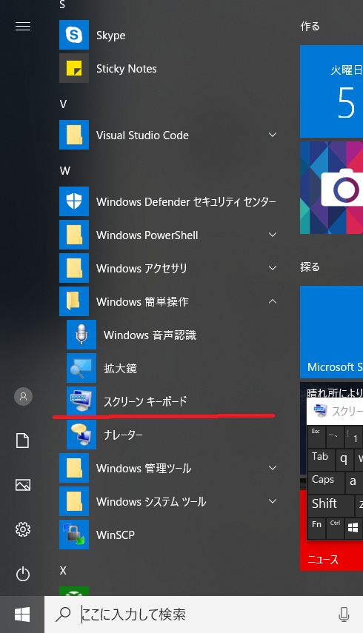Collapse the Windows 簡単操作 group arrow
The height and width of the screenshot is (633, 363).
pyautogui.click(x=273, y=301)
